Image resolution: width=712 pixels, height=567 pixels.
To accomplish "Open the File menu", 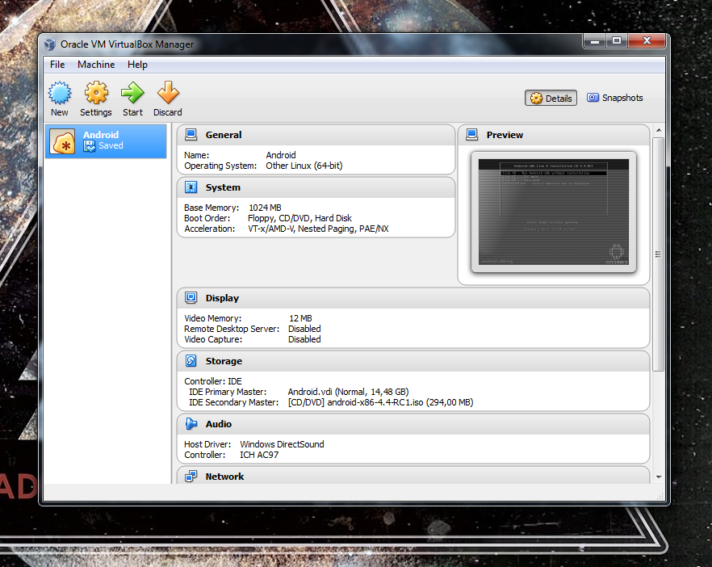I will [57, 65].
